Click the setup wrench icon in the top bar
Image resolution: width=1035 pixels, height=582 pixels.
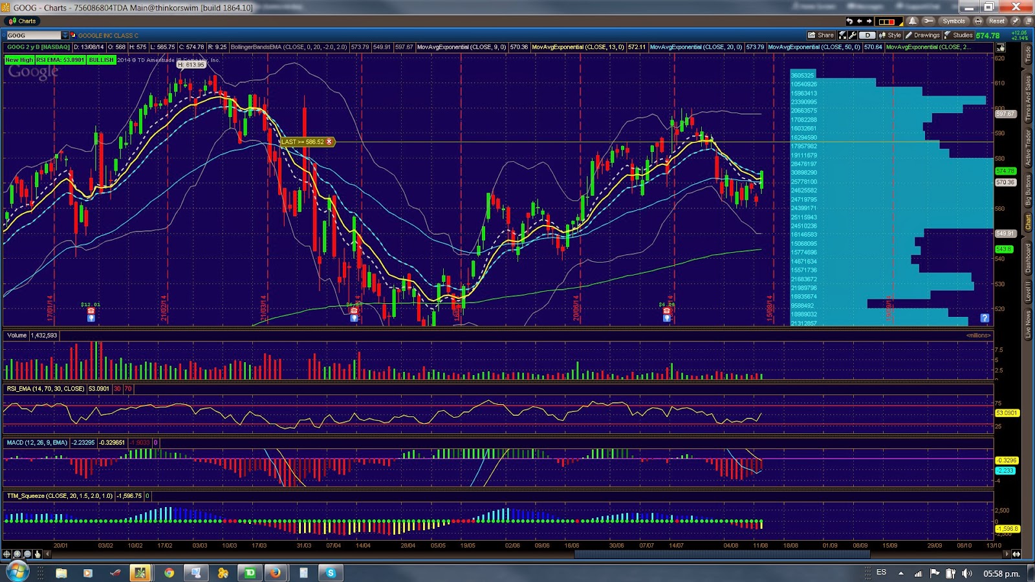[x=928, y=21]
